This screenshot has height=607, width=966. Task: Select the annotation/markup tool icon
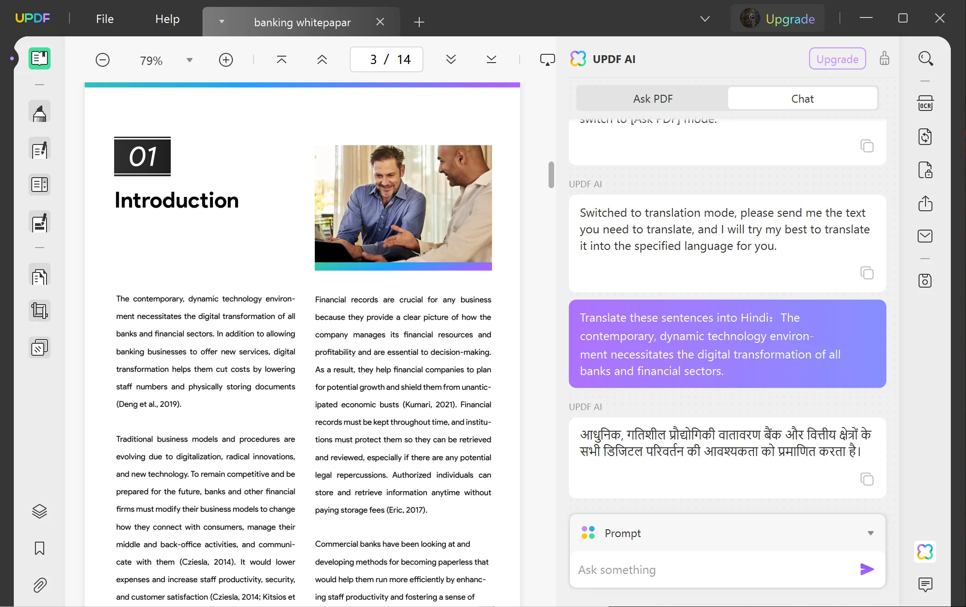pos(39,113)
